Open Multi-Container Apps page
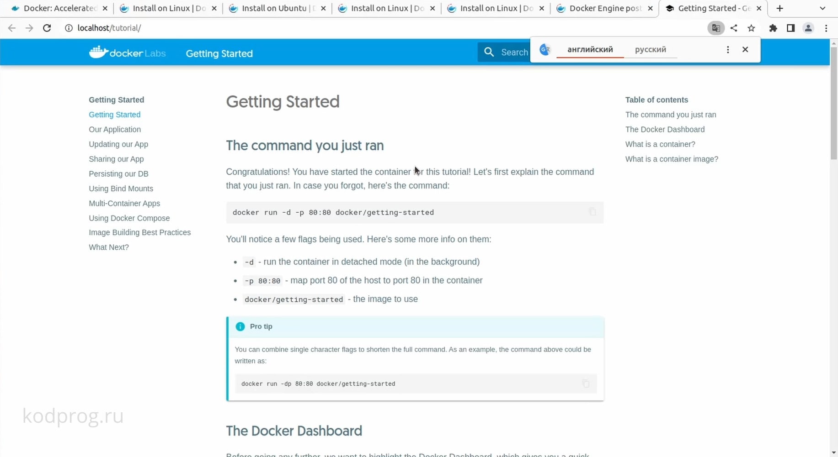 point(124,203)
